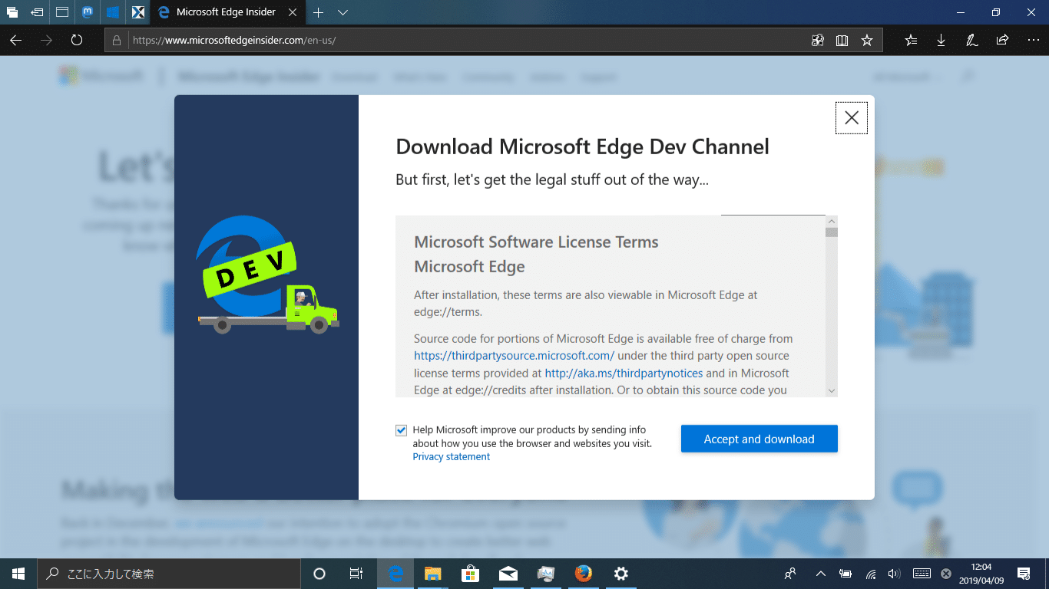Open File Explorer from taskbar
This screenshot has height=589, width=1049.
pos(433,574)
